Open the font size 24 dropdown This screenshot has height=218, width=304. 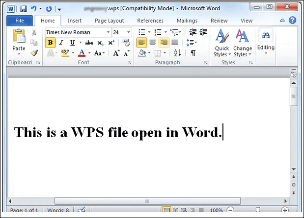128,32
